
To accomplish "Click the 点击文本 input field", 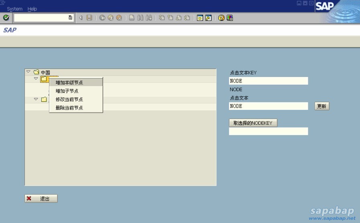I will [268, 106].
